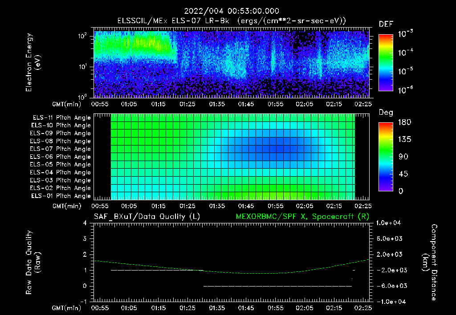This screenshot has height=315, width=456.
Task: Select the ELS-01 Pitch Angle row label
Action: point(61,196)
